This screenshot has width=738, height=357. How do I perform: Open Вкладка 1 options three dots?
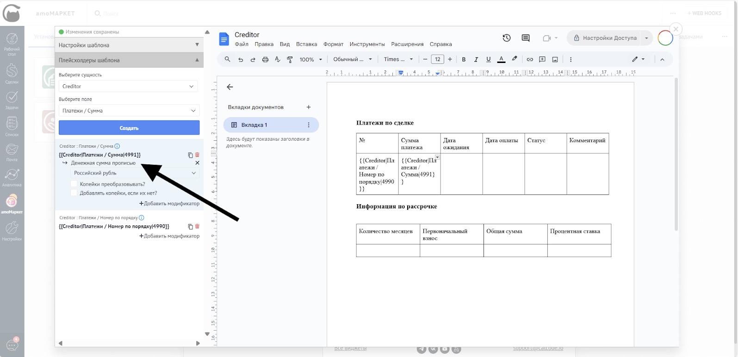[x=309, y=125]
